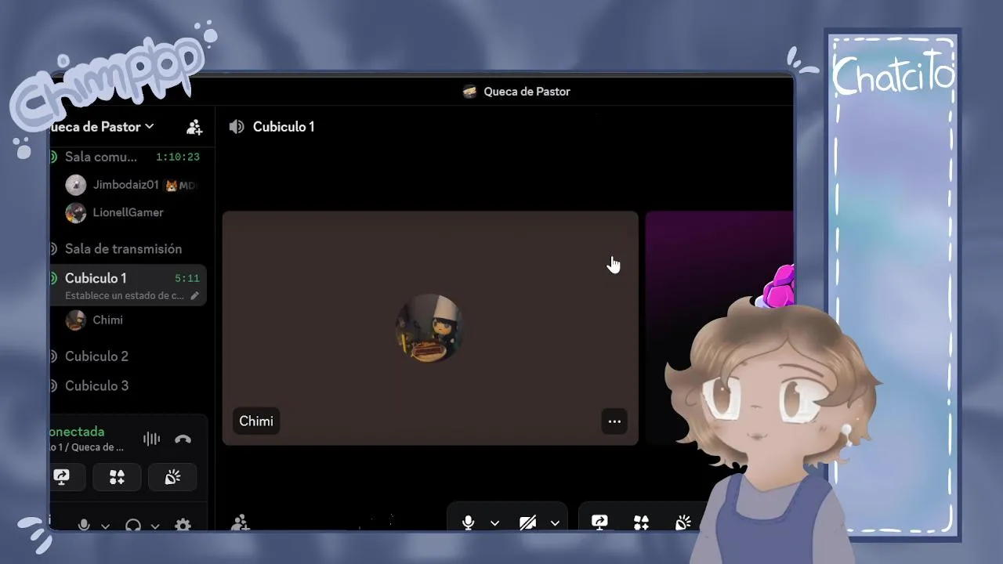The image size is (1003, 564).
Task: Open more options on Chimi's video tile
Action: 614,421
